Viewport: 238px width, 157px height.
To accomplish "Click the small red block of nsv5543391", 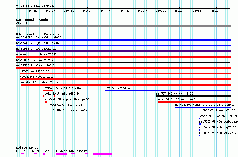I will [x=47, y=102].
